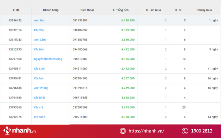Click purchase count 2 for Anh Phong
Screen dimensions: 221x138
tap(166, 88)
